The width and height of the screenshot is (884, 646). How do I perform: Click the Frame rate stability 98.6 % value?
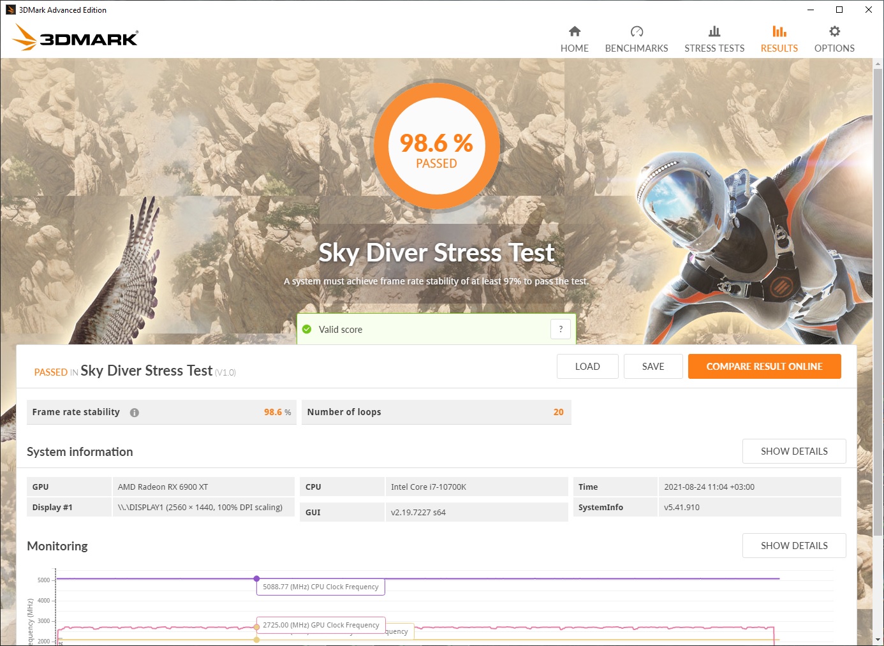point(277,412)
